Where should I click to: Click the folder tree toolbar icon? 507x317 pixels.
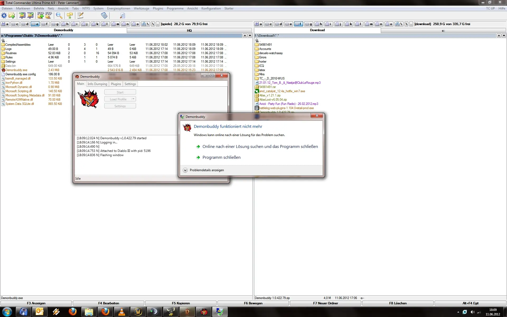coord(70,16)
